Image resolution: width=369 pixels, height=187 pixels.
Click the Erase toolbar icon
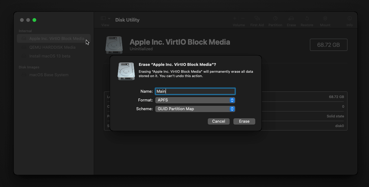[291, 18]
